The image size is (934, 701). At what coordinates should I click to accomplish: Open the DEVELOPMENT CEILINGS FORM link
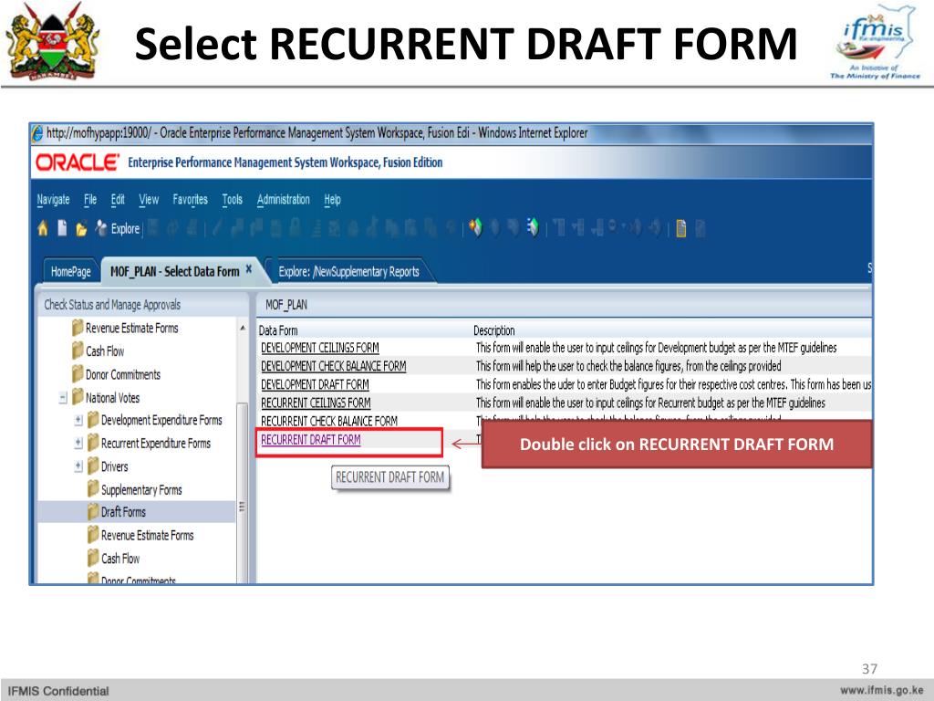[320, 348]
